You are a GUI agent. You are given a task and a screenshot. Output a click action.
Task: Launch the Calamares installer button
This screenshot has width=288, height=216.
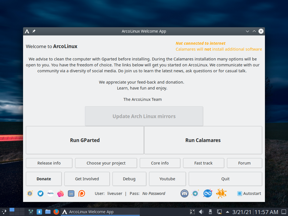click(203, 140)
